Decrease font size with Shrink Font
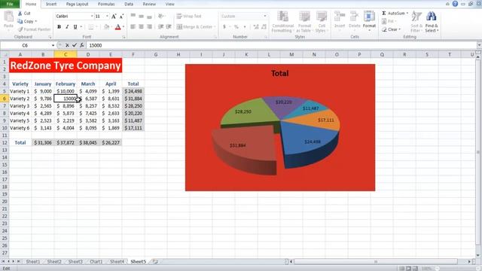This screenshot has width=482, height=271. click(x=122, y=17)
